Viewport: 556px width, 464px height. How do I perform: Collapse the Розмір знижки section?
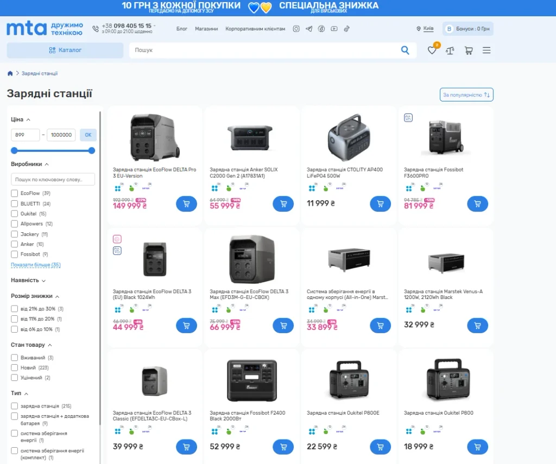click(x=35, y=296)
